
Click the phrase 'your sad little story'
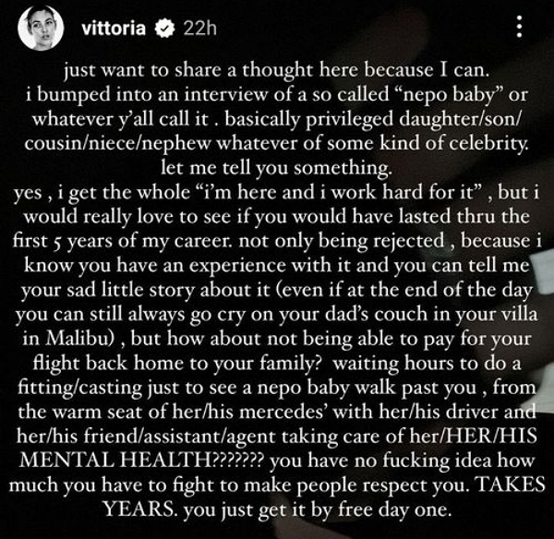coord(108,290)
